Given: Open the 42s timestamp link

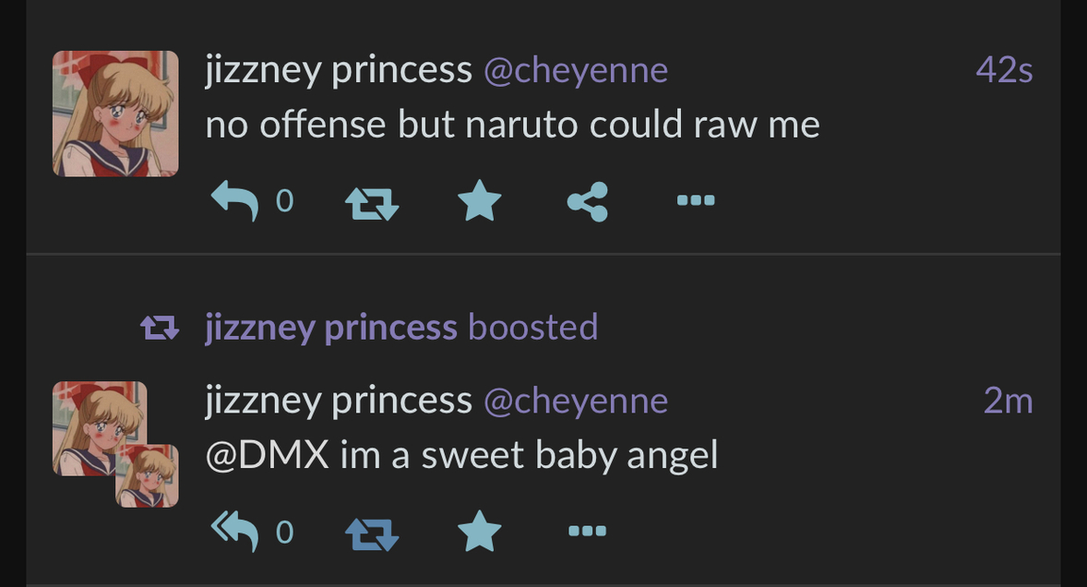Looking at the screenshot, I should [x=1005, y=70].
